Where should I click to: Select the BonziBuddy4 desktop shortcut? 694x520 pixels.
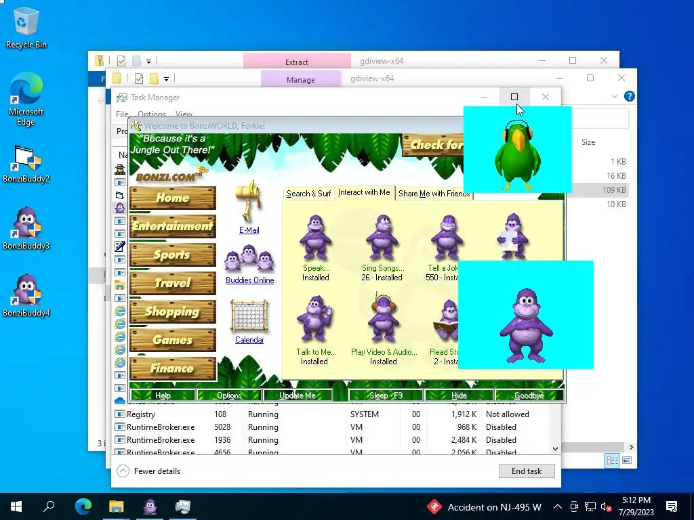point(26,295)
